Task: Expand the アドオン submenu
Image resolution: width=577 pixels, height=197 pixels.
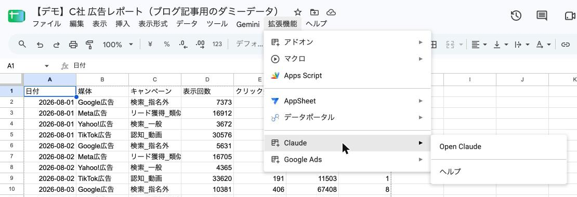Action: tap(347, 42)
